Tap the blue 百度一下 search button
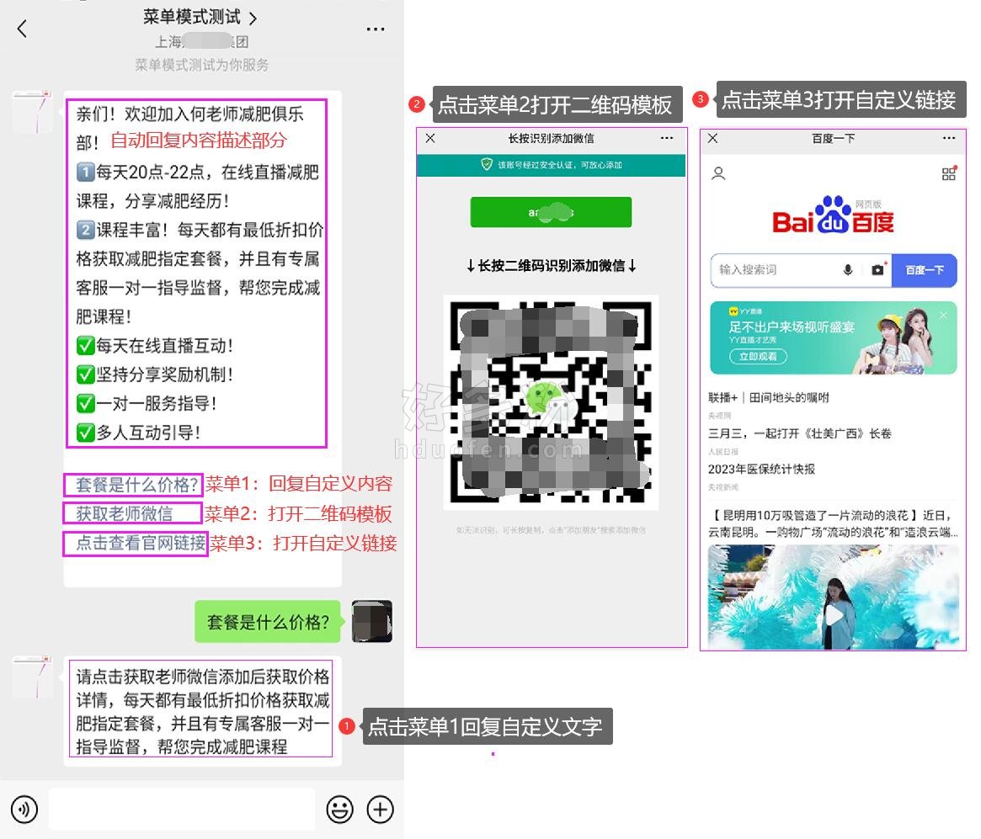This screenshot has height=839, width=981. (924, 270)
